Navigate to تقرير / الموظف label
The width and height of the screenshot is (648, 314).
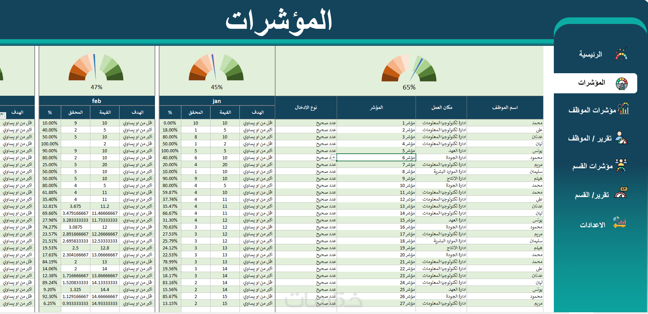click(590, 138)
